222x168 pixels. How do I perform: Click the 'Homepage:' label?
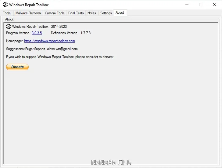[x=14, y=41]
